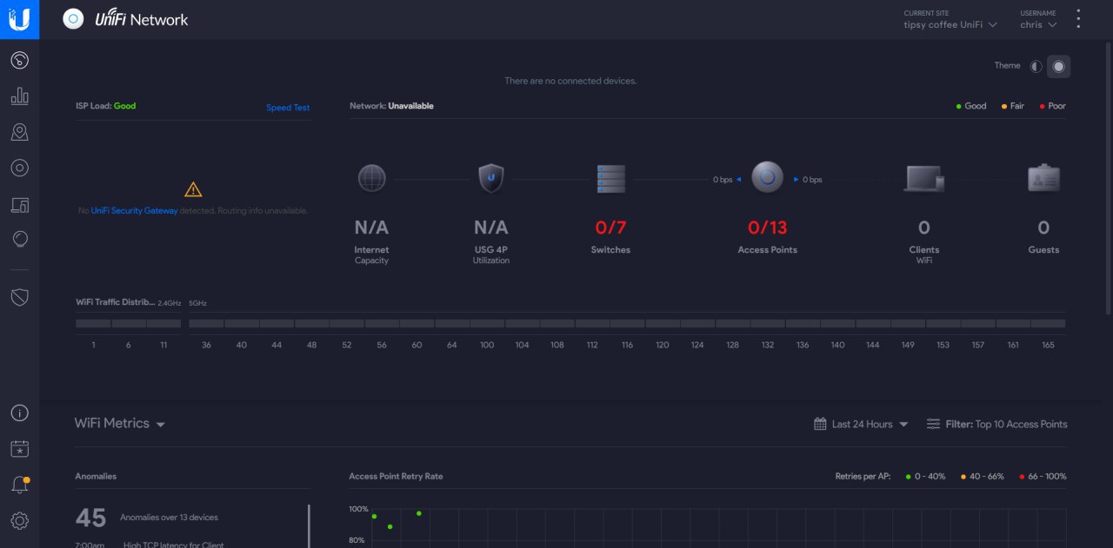1113x548 pixels.
Task: Open the Ubiquiti logo home icon
Action: (19, 19)
